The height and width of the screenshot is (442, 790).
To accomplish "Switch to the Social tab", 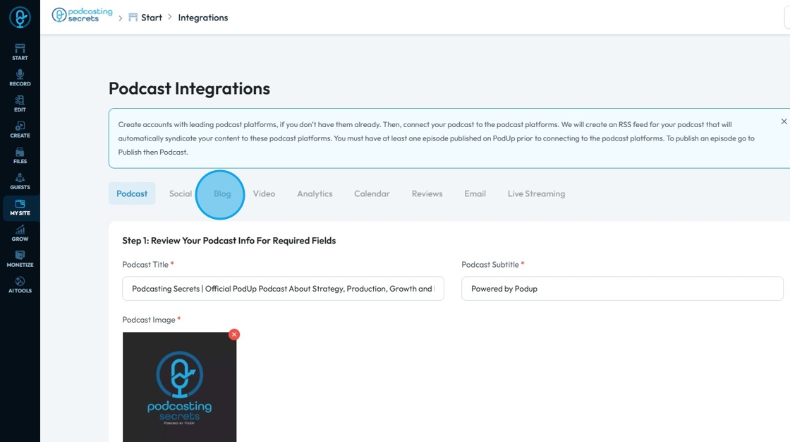I will click(181, 193).
